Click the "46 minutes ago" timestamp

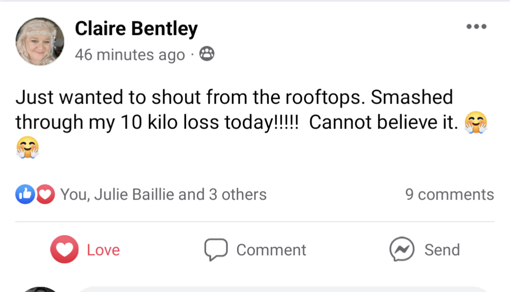click(130, 55)
